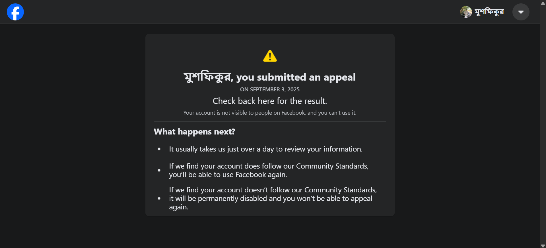The width and height of the screenshot is (546, 248).
Task: Click the bullet dot beside "doesn't follow" item
Action: pos(159,198)
